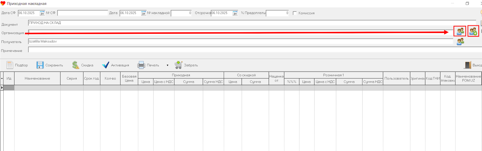Screen dimensions: 482x151
Task: Click the Код ГНИ column header
Action: pyautogui.click(x=433, y=78)
